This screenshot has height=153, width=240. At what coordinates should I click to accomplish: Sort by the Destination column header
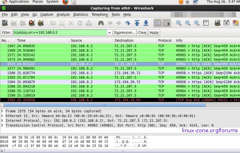135,40
